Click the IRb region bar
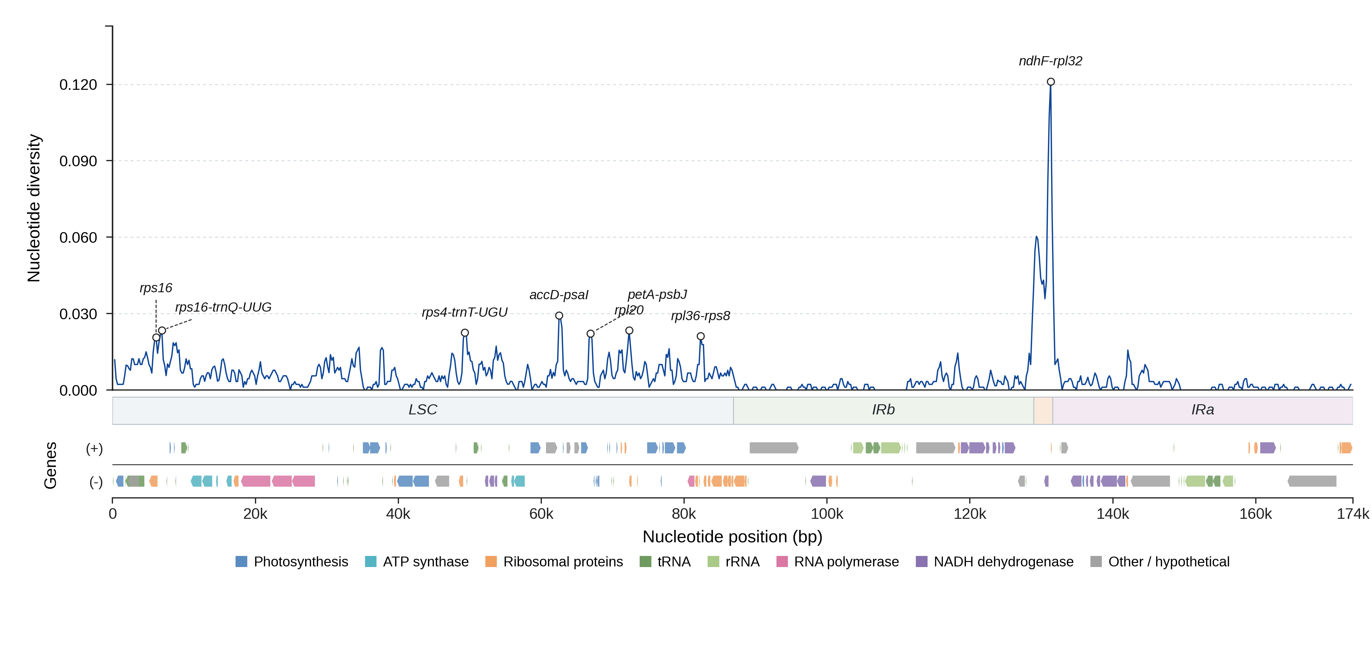The width and height of the screenshot is (1372, 667). 883,410
